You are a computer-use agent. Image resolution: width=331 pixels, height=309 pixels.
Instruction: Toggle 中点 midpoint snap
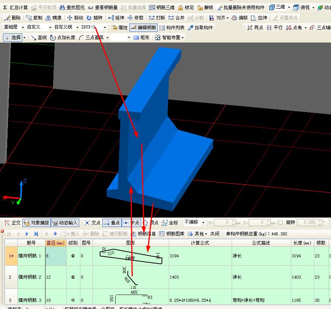coord(131,223)
